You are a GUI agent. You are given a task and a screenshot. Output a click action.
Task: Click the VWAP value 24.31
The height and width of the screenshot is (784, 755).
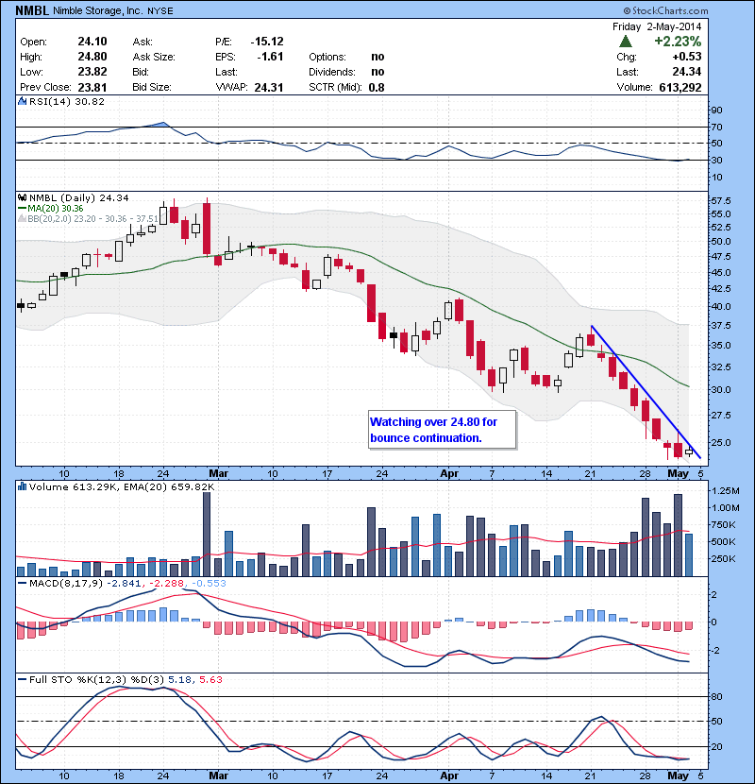pyautogui.click(x=269, y=87)
